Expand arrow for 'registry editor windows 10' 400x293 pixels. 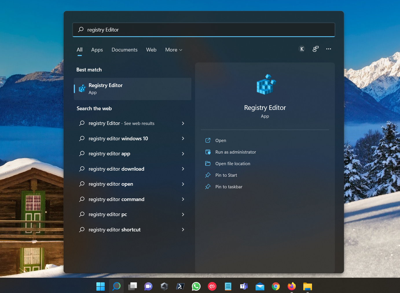coord(183,139)
